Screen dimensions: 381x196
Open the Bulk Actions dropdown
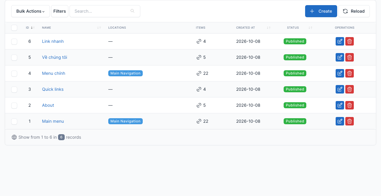[31, 11]
